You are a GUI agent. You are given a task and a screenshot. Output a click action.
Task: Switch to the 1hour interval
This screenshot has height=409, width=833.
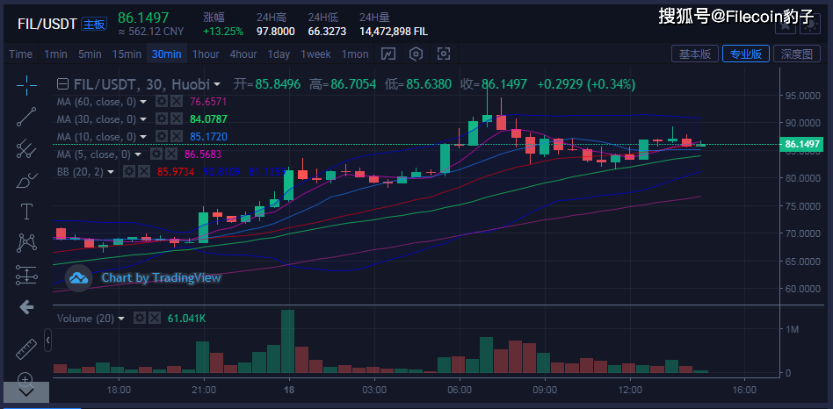206,54
